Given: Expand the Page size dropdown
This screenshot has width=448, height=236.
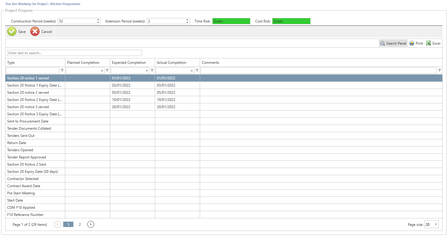Looking at the screenshot, I should 435,224.
